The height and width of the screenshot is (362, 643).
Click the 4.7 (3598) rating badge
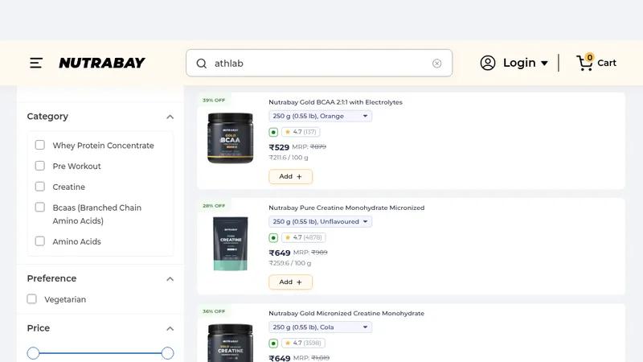coord(304,343)
